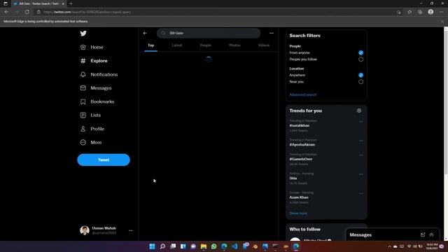Viewport: 448px width, 252px height.
Task: Open Bookmarks in the sidebar
Action: coord(97,101)
